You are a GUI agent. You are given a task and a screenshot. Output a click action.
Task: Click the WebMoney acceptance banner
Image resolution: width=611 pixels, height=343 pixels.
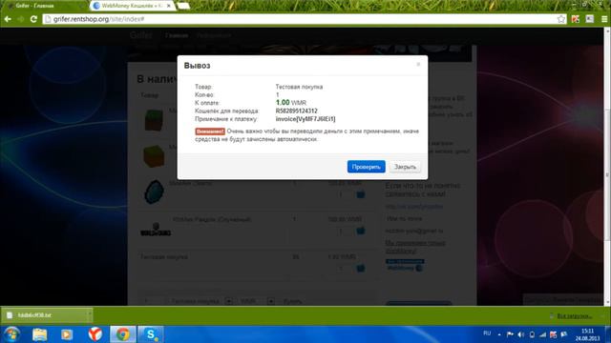click(x=405, y=265)
